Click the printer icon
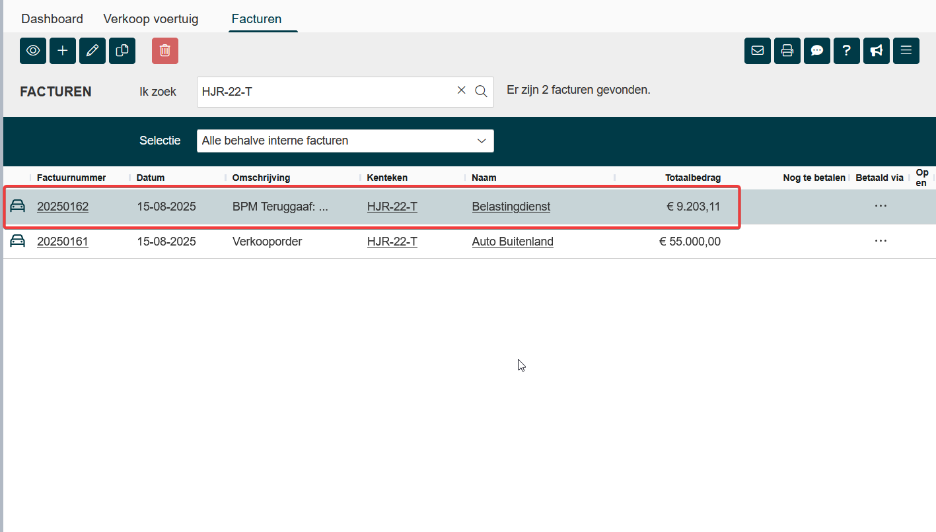This screenshot has height=532, width=936. (x=787, y=51)
